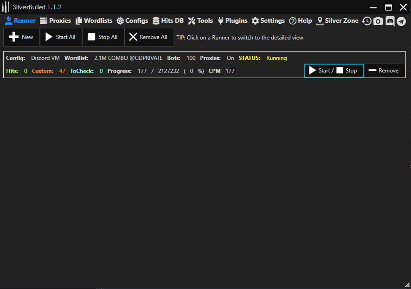Open the Tools tab
411x289 pixels.
(200, 21)
